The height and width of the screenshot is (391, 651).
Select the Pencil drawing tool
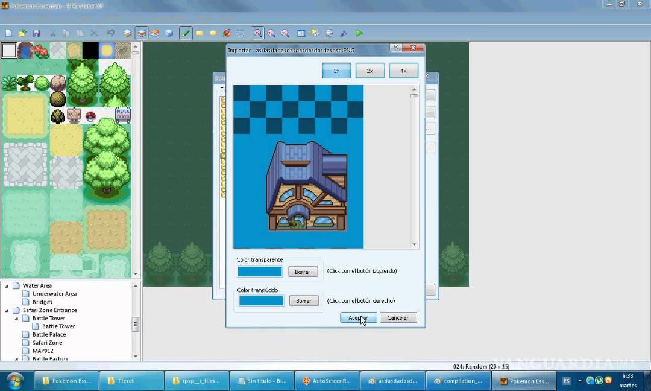186,33
